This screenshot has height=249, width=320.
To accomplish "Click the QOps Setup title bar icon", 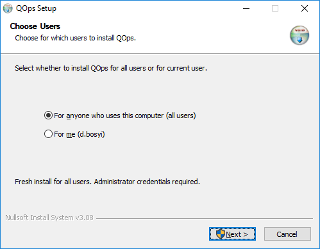I will click(x=8, y=8).
